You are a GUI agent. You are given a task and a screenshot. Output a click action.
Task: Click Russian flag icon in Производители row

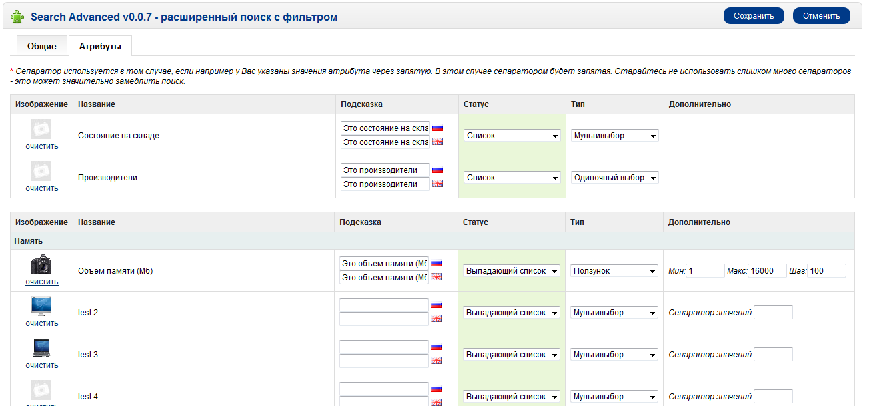[x=438, y=170]
